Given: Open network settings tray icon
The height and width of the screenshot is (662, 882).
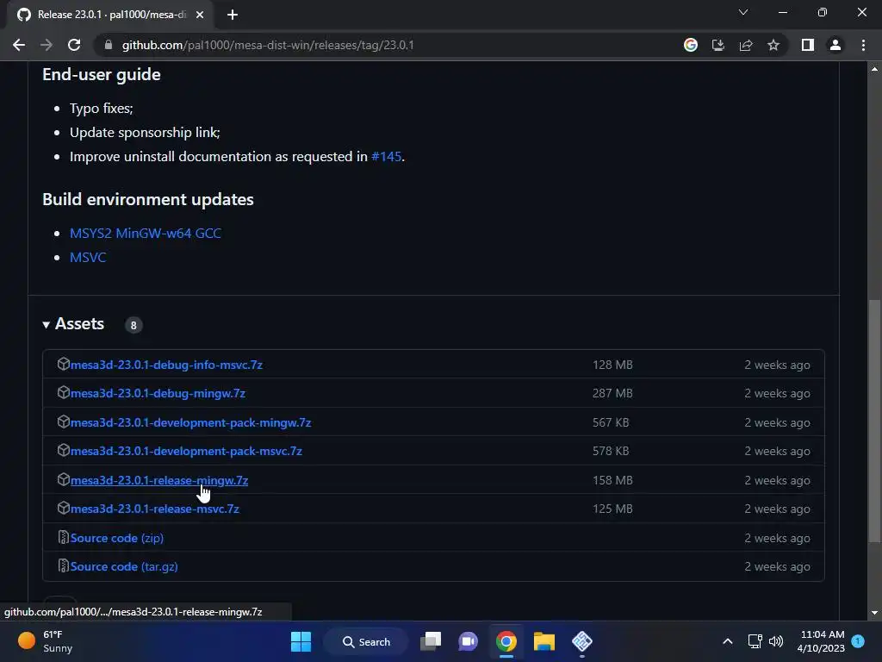Looking at the screenshot, I should (755, 641).
